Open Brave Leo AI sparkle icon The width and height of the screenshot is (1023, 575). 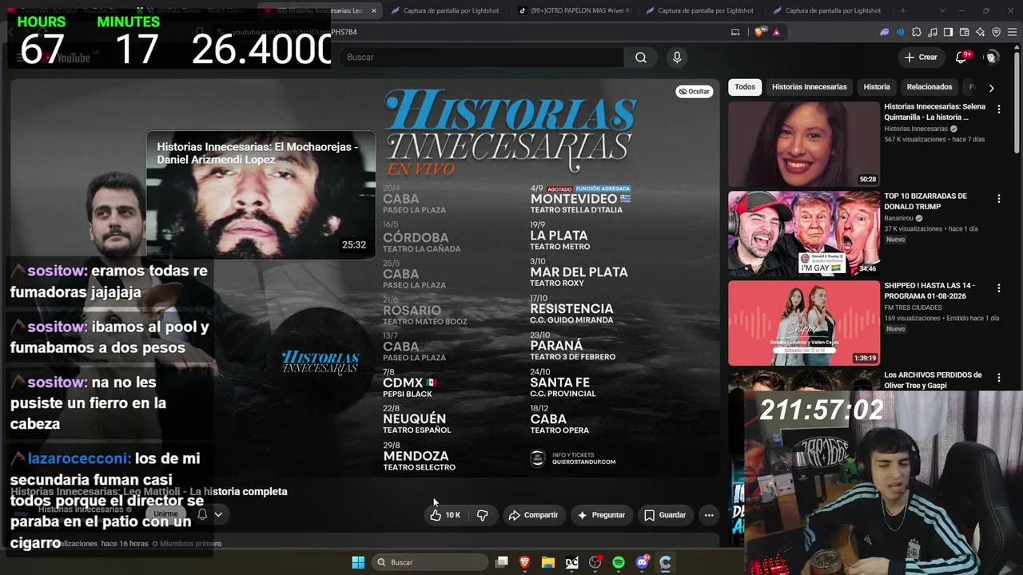tap(980, 32)
